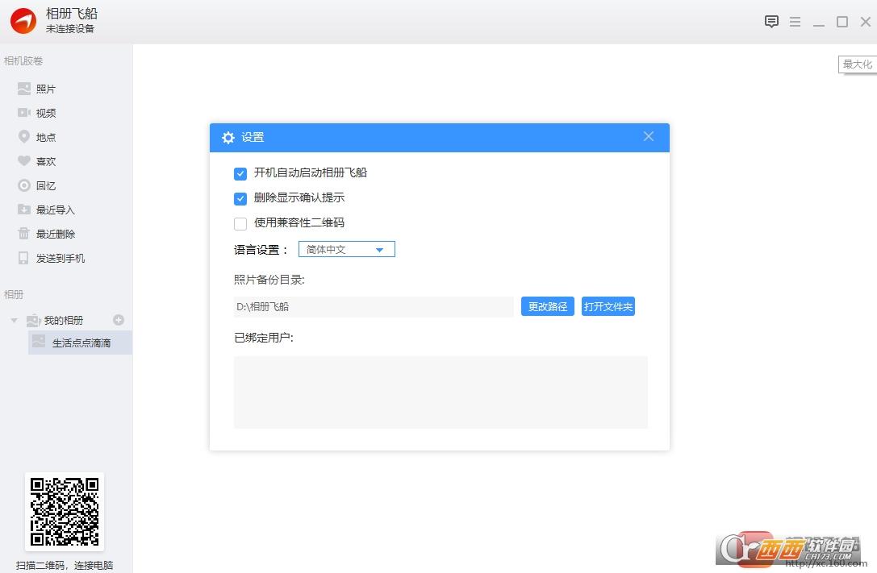
Task: Open the 喜欢 favorites heart item
Action: 46,162
